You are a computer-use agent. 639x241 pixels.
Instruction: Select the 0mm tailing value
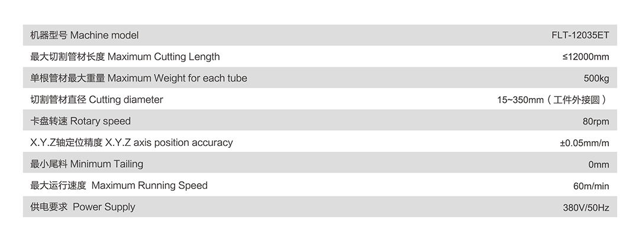coord(598,165)
